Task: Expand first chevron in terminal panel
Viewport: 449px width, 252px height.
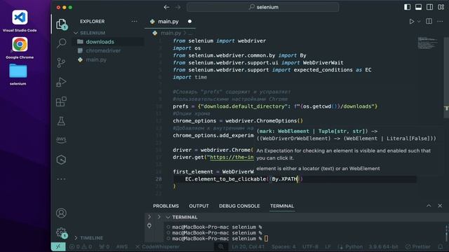Action: (x=149, y=217)
